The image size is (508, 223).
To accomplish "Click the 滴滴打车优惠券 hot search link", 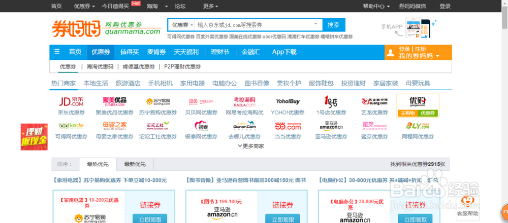I will 303,36.
